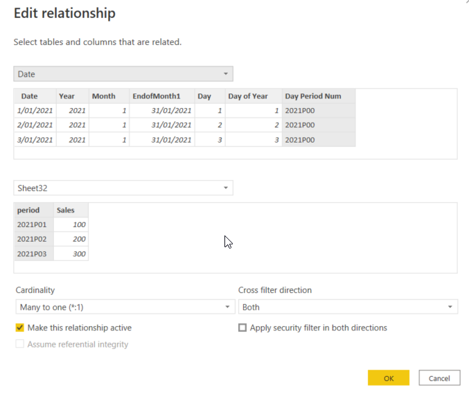Select the period column header in Sheet32
The width and height of the screenshot is (469, 394).
(34, 210)
